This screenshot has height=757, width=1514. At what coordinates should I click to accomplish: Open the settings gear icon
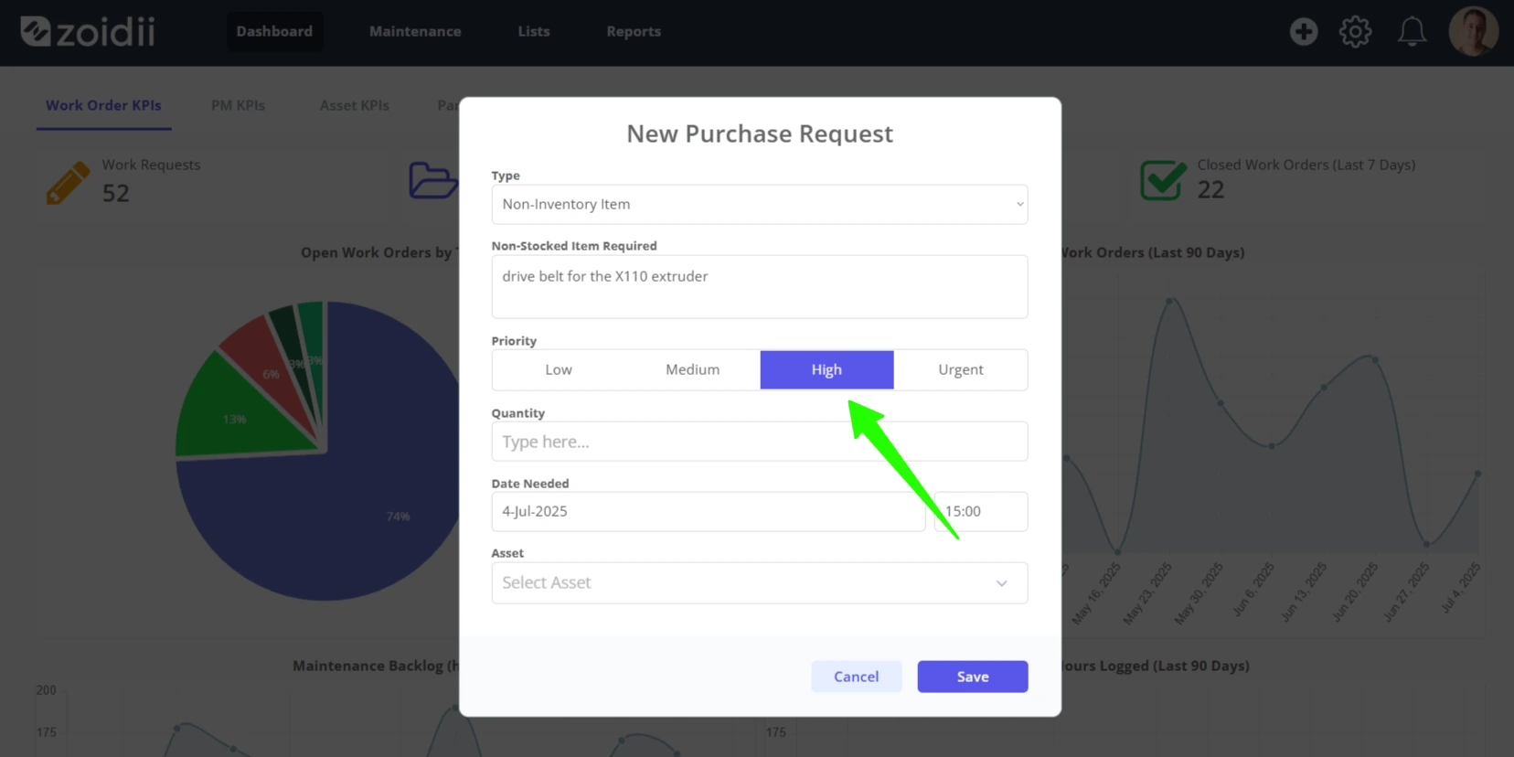[x=1355, y=31]
